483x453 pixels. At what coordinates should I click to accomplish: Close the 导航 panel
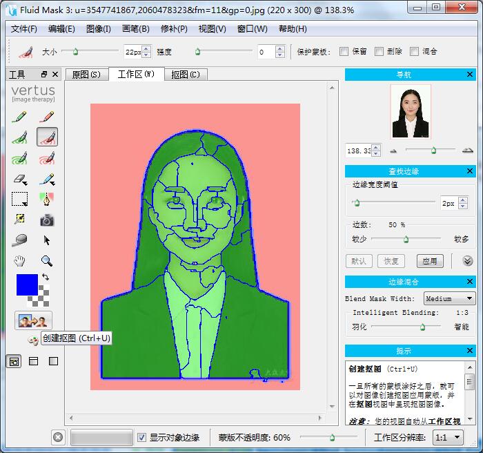tap(470, 75)
